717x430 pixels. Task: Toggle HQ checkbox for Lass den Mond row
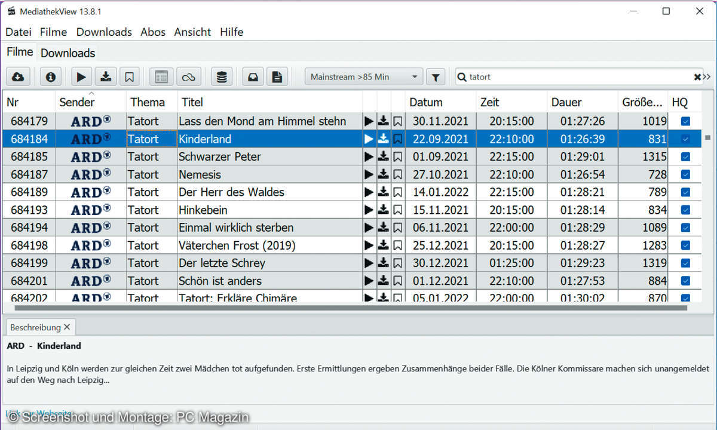click(x=685, y=121)
